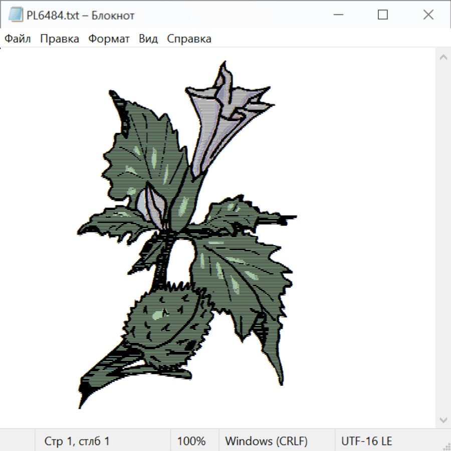451x451 pixels.
Task: Close the PL6484.txt window
Action: coord(428,15)
